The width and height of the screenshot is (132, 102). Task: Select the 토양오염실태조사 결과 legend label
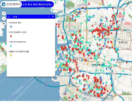click(x=17, y=32)
